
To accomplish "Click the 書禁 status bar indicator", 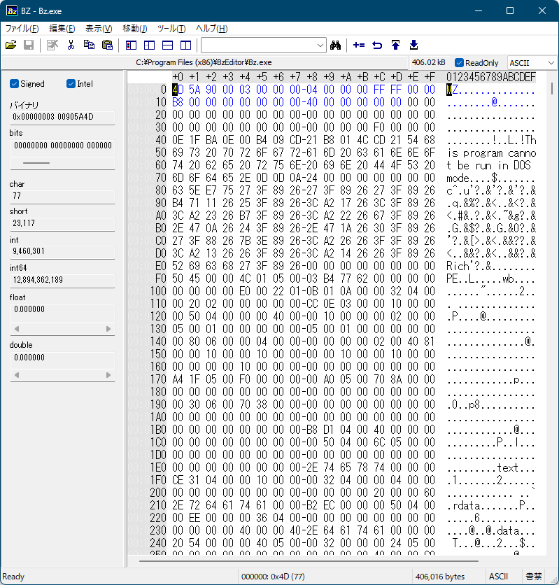I will pos(534,577).
